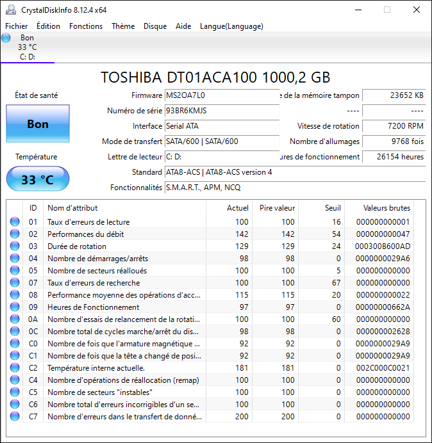Click status orb for attribute 05 secteurs réalloués
432x443 pixels.
point(15,270)
